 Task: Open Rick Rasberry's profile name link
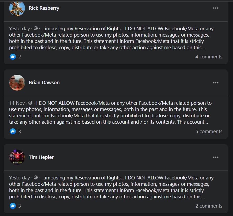pos(44,8)
